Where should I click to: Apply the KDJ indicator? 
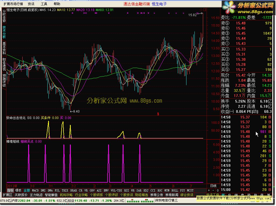click(x=146, y=190)
